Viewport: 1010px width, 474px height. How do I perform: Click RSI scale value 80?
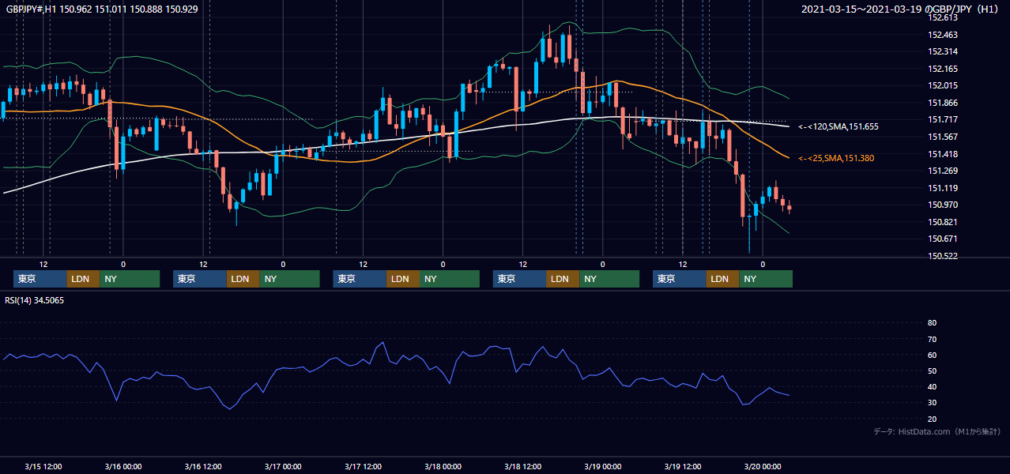[932, 323]
